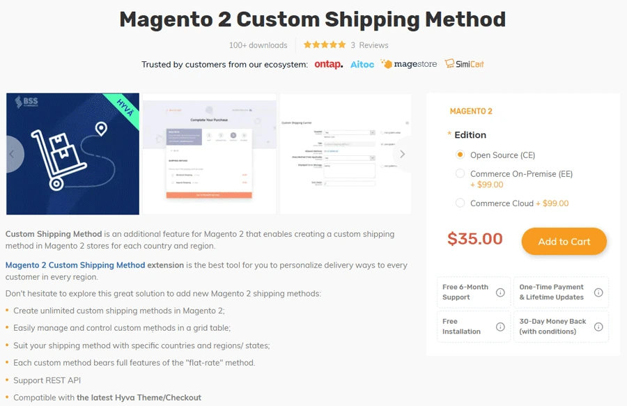Open the Free 6-Month Support info tooltip
Image resolution: width=627 pixels, height=406 pixels.
tap(500, 292)
